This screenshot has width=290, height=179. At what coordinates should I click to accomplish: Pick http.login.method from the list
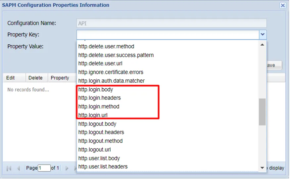[168, 107]
